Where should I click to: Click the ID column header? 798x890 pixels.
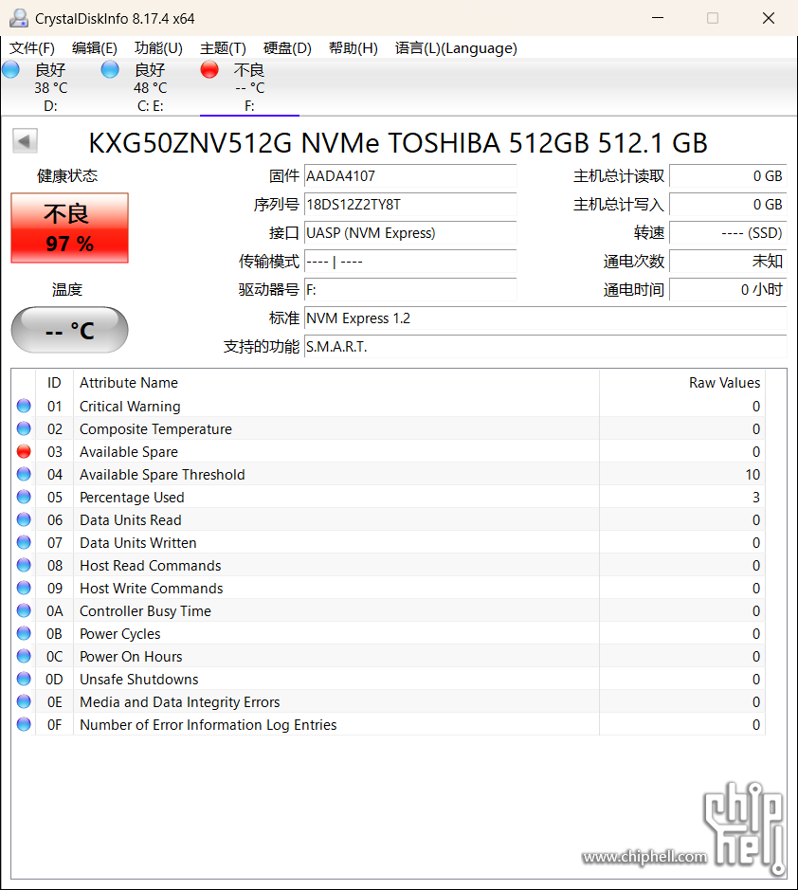[54, 383]
